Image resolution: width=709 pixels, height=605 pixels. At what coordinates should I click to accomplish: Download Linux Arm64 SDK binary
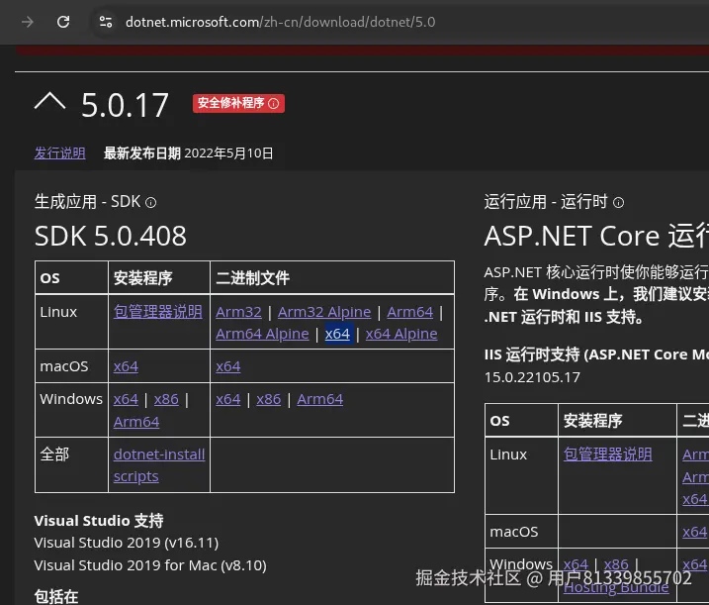(410, 312)
